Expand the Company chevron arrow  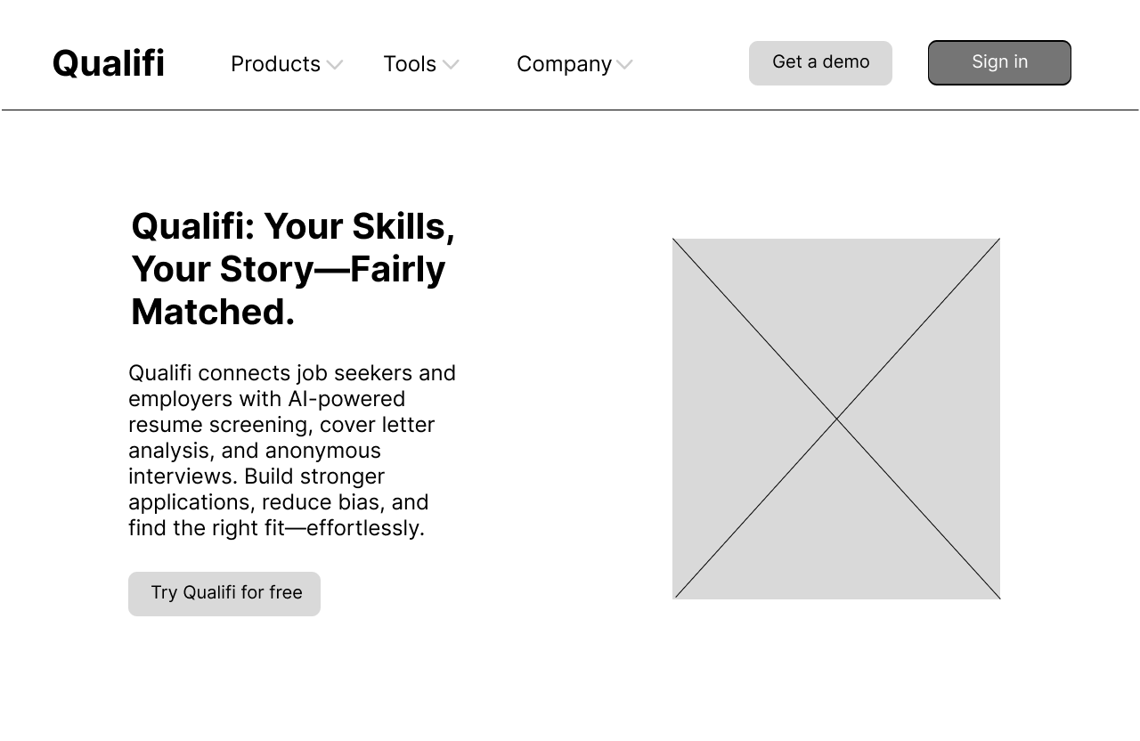624,65
